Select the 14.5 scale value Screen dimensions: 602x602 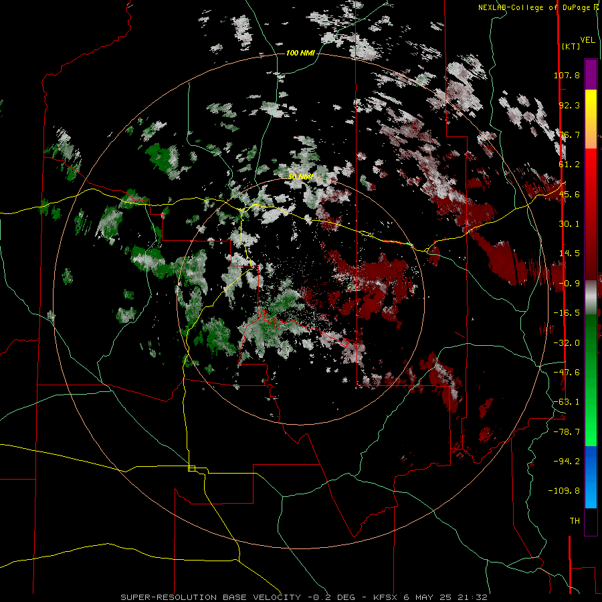click(x=569, y=254)
